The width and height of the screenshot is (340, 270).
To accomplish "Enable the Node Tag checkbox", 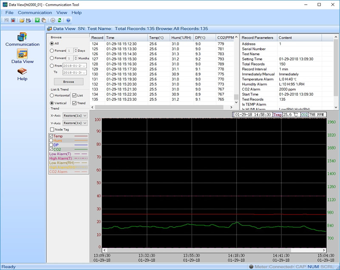I will coord(52,130).
